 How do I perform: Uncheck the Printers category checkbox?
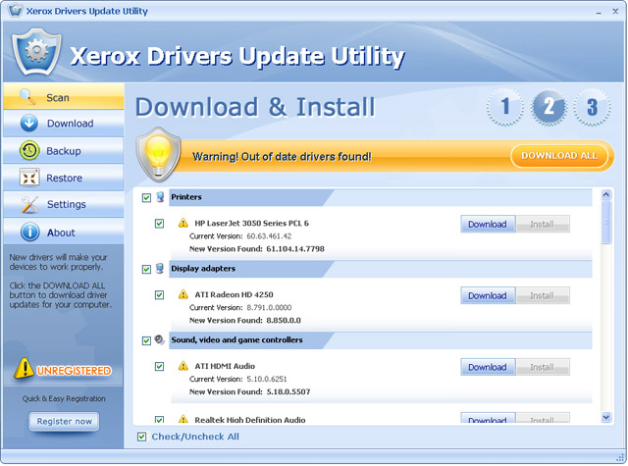coord(146,198)
